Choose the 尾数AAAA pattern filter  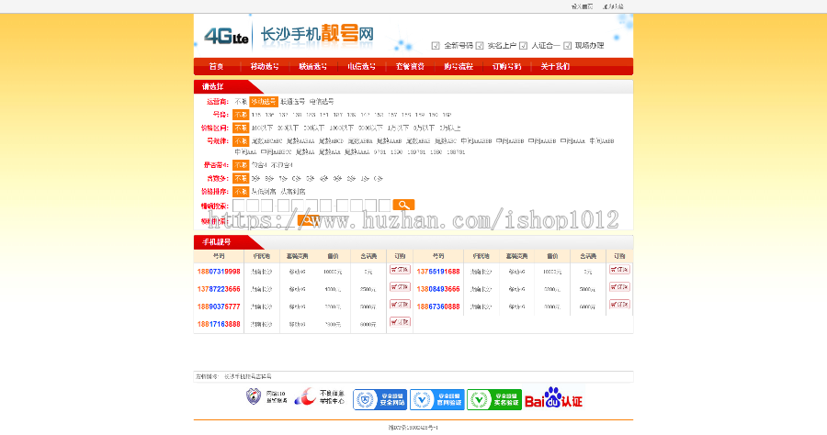pyautogui.click(x=357, y=152)
